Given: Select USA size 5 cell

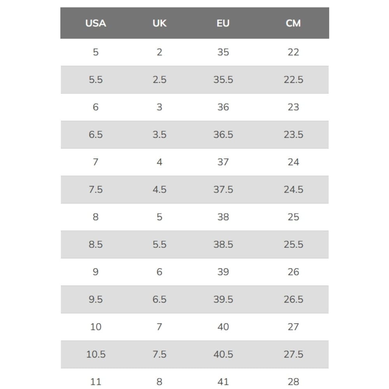Looking at the screenshot, I should point(96,52).
